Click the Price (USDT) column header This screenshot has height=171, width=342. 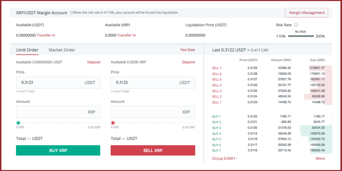point(249,60)
